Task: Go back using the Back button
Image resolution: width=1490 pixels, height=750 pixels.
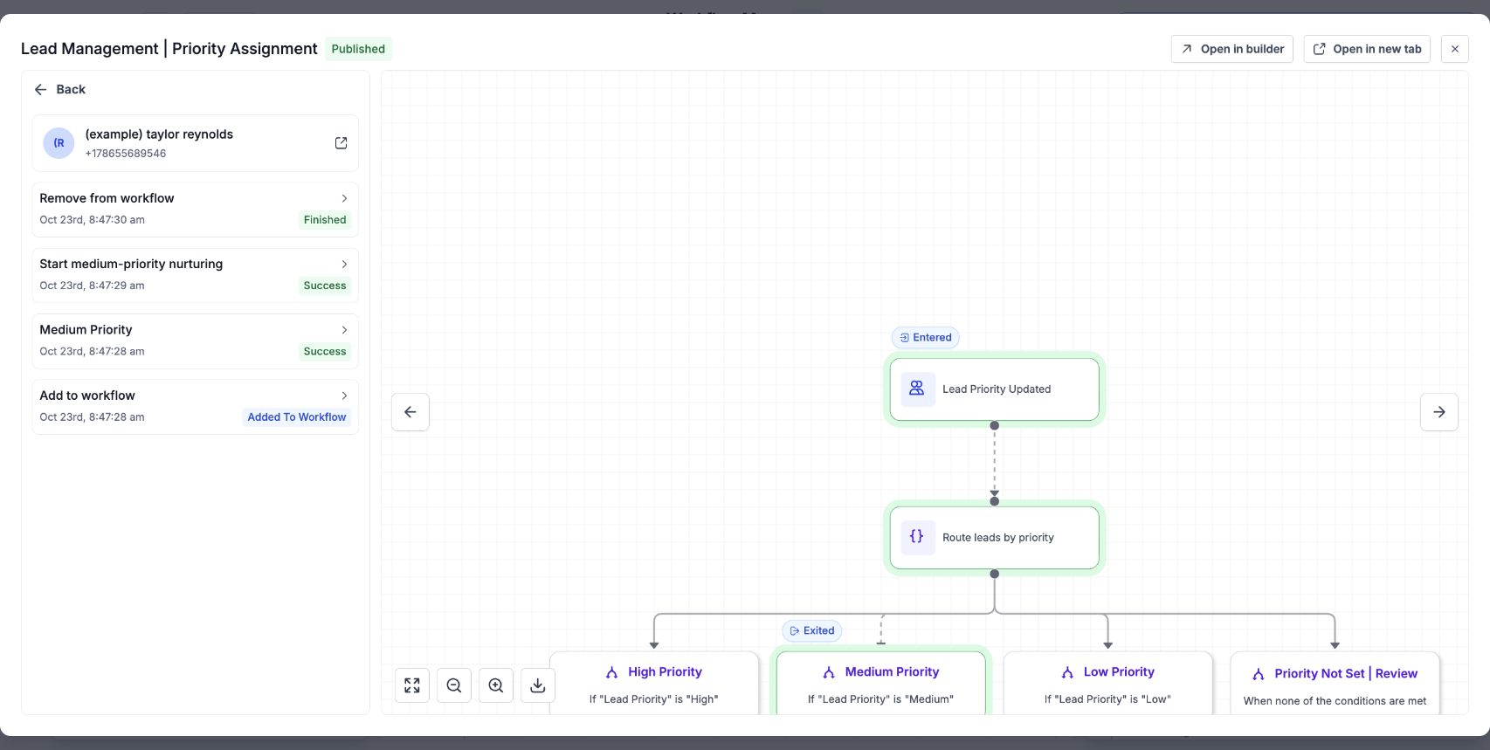Action: pyautogui.click(x=59, y=89)
